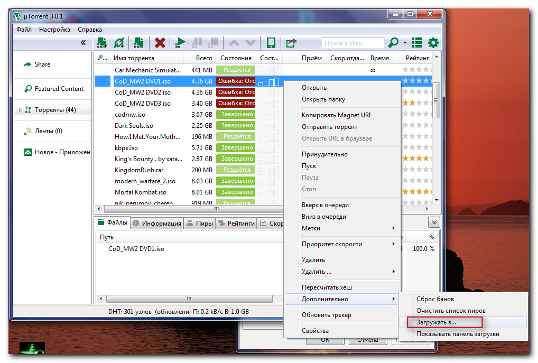The width and height of the screenshot is (538, 363).
Task: Open Preferences with the gear icon
Action: 433,43
